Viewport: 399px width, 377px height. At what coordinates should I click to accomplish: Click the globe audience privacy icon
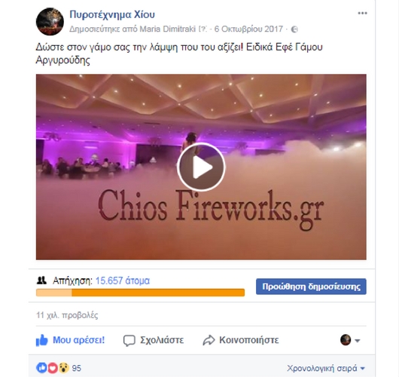[294, 29]
